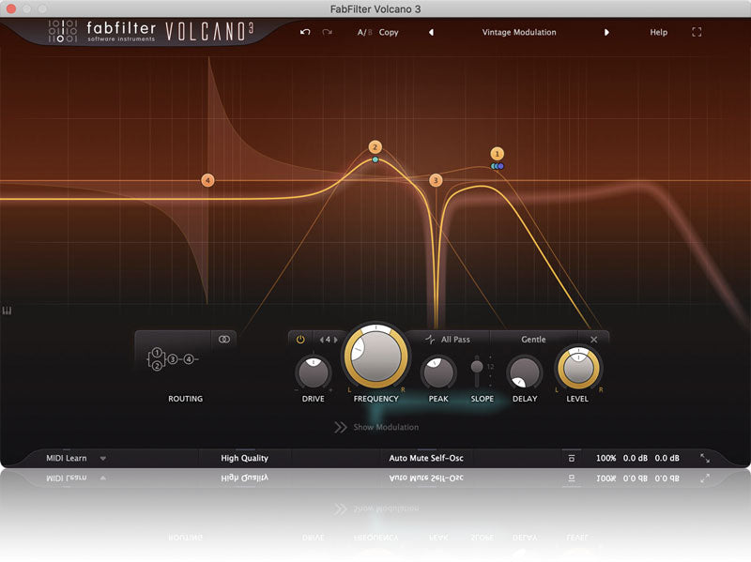Click the LEVEL label
Viewport: 751px width, 562px height.
tap(577, 399)
